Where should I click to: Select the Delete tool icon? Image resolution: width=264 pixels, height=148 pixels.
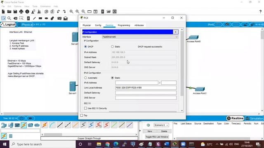15,18
